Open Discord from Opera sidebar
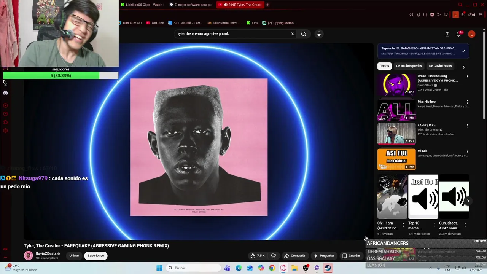 tap(5, 93)
